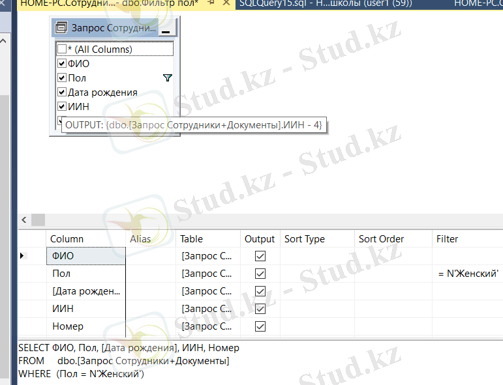Click the diagram pane left scroll arrow
The height and width of the screenshot is (385, 503).
pos(24,220)
